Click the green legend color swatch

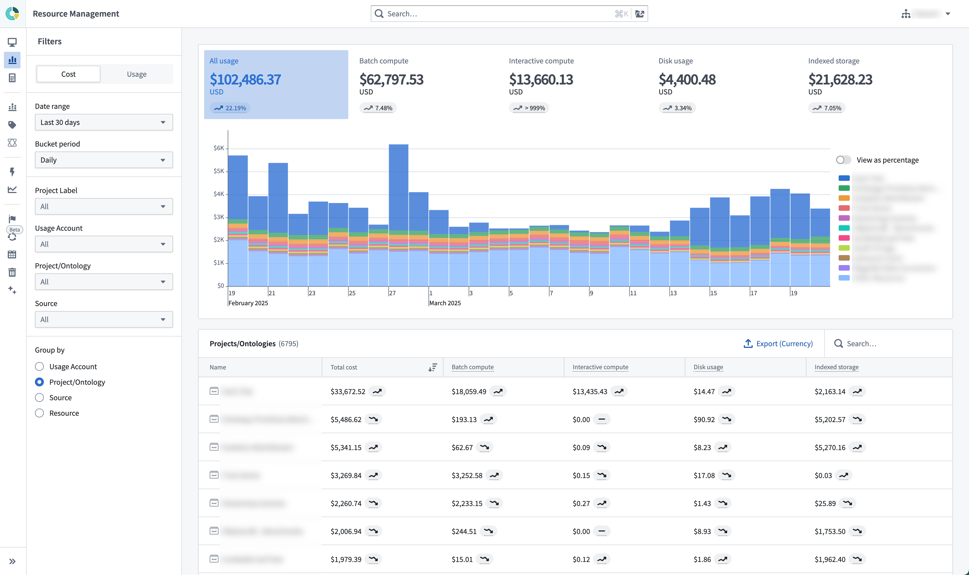pyautogui.click(x=844, y=188)
